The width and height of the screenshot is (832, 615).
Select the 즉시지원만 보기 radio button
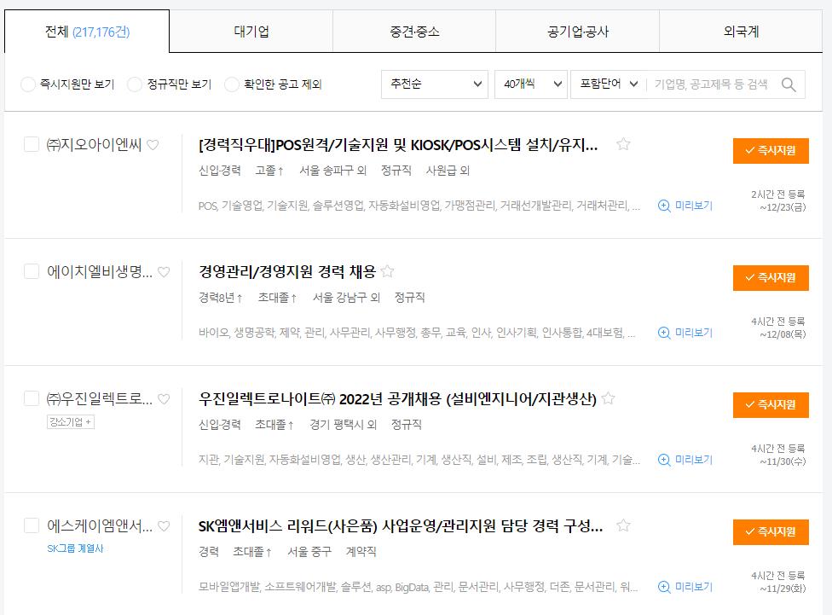tap(26, 84)
